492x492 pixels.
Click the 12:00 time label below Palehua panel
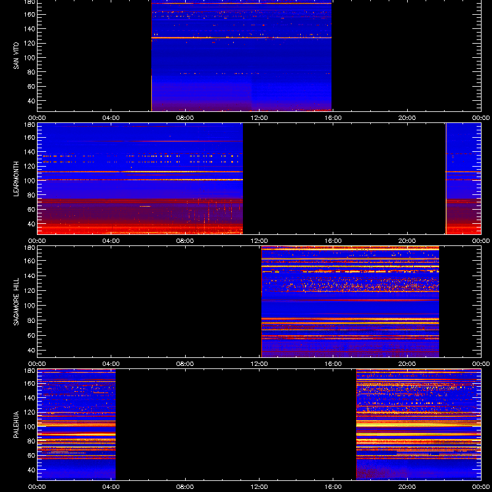click(259, 487)
